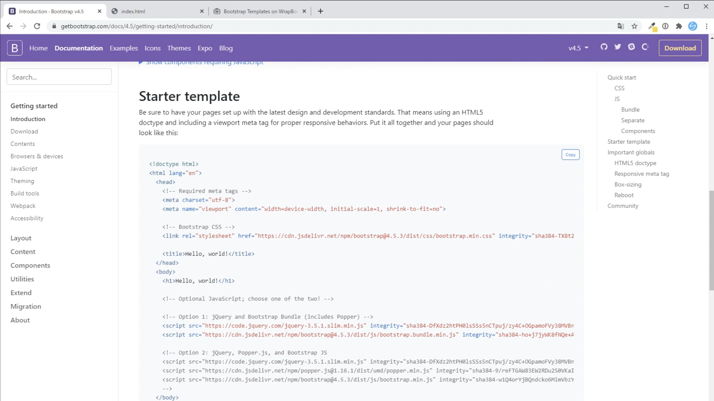
Task: Open Contents in the sidebar
Action: (23, 144)
